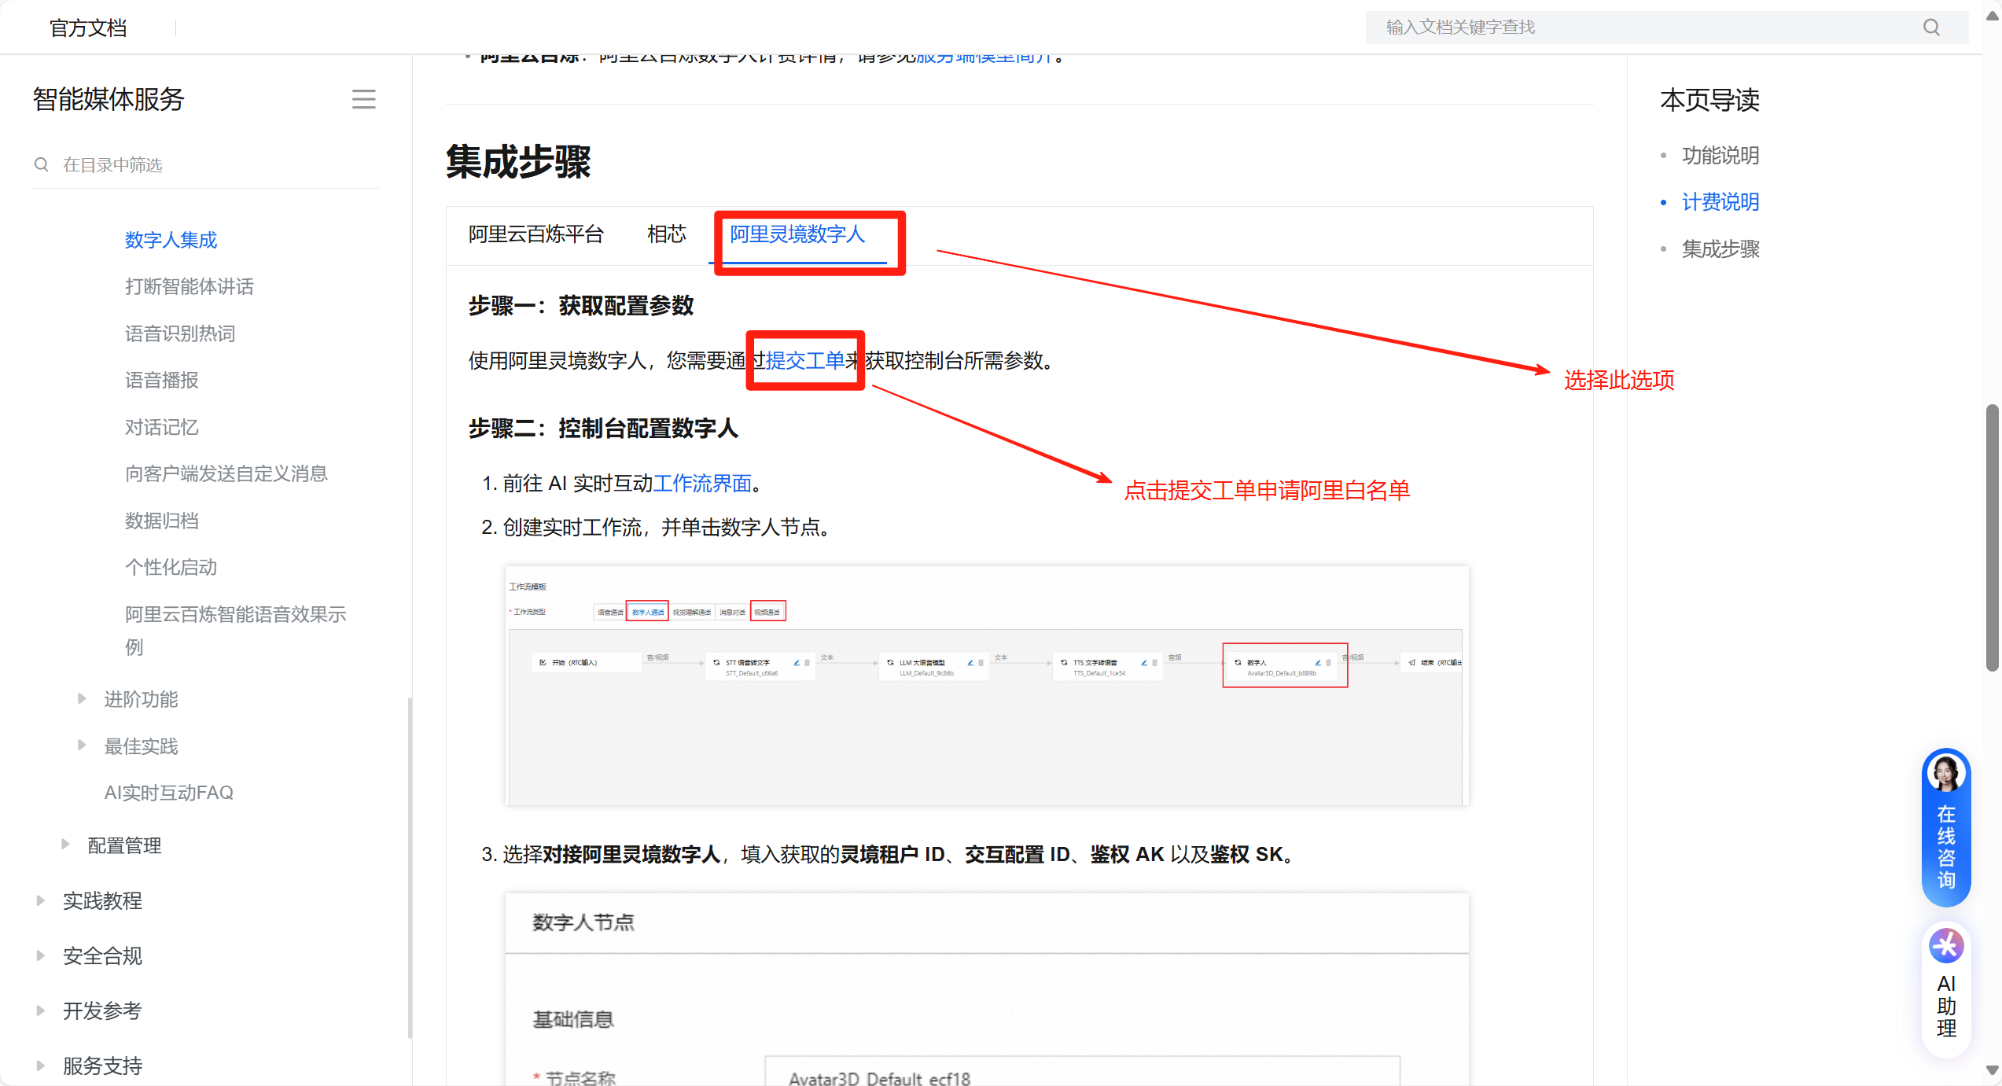Click the scrollbar down arrow
The width and height of the screenshot is (2002, 1086).
tap(1992, 1070)
